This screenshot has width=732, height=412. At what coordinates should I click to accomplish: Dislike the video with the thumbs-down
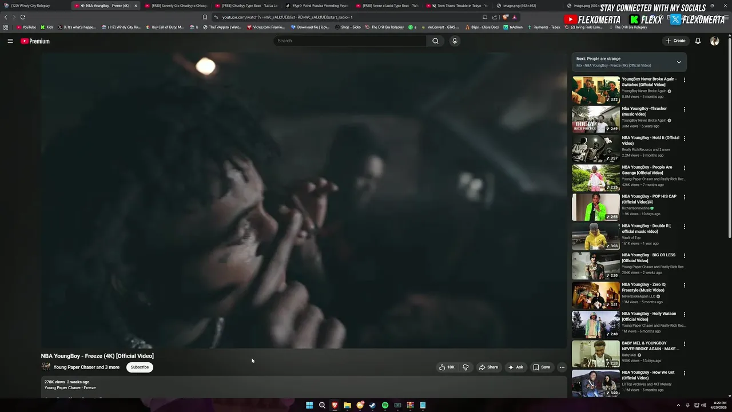pos(466,367)
